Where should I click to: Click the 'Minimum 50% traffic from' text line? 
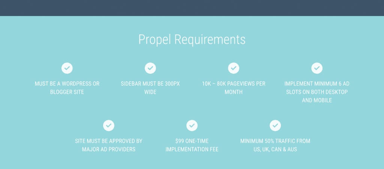pyautogui.click(x=275, y=141)
